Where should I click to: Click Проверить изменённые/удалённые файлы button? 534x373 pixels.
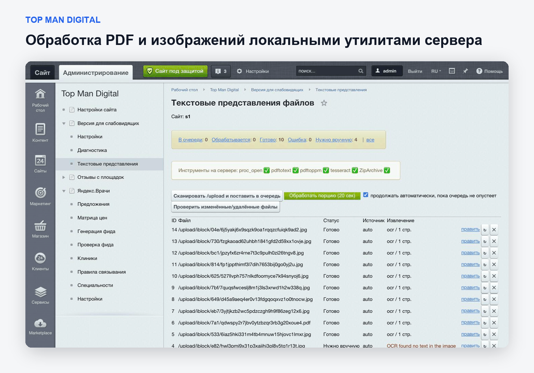225,207
